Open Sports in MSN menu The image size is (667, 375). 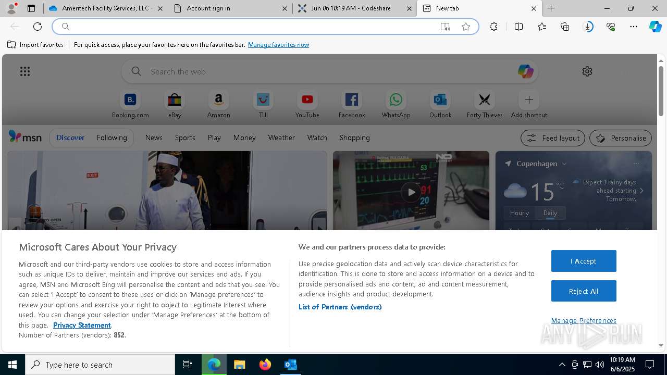click(x=185, y=137)
